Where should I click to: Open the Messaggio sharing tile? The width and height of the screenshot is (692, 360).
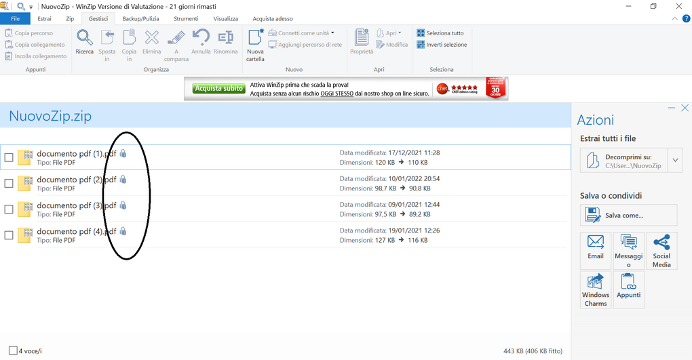coord(628,251)
